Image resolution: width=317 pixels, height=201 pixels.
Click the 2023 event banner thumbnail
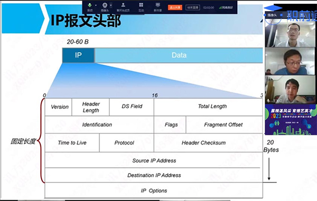[x=291, y=119]
